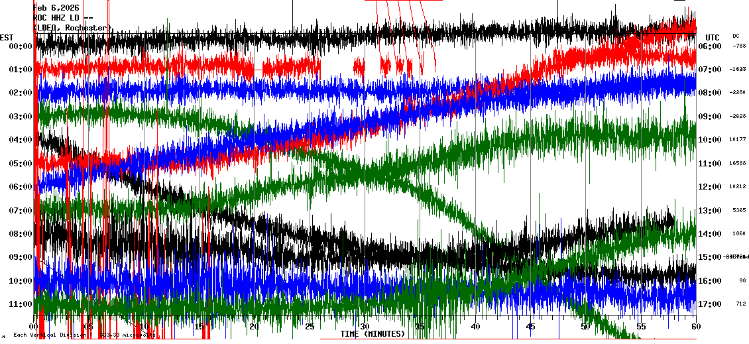Click the "(LDEO, Rochester)" location text
This screenshot has width=749, height=344.
pyautogui.click(x=72, y=29)
